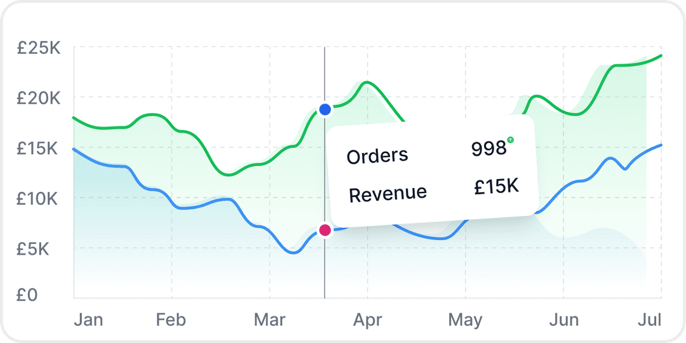
Task: Select the £10K y-axis label
Action: pos(39,199)
